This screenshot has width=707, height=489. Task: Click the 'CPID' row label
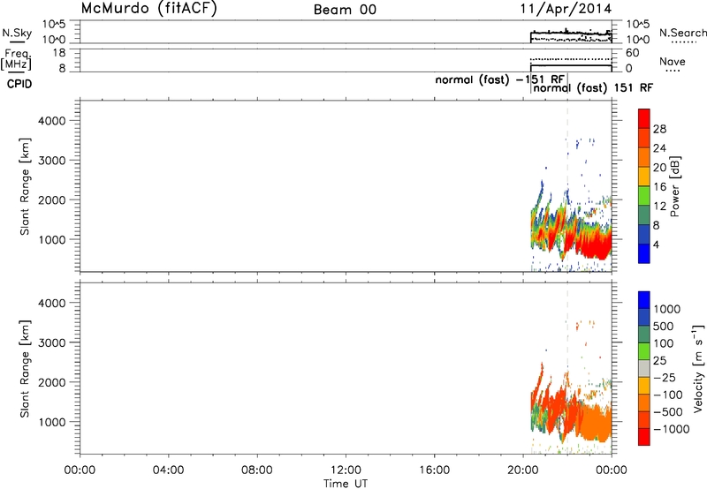(x=19, y=84)
